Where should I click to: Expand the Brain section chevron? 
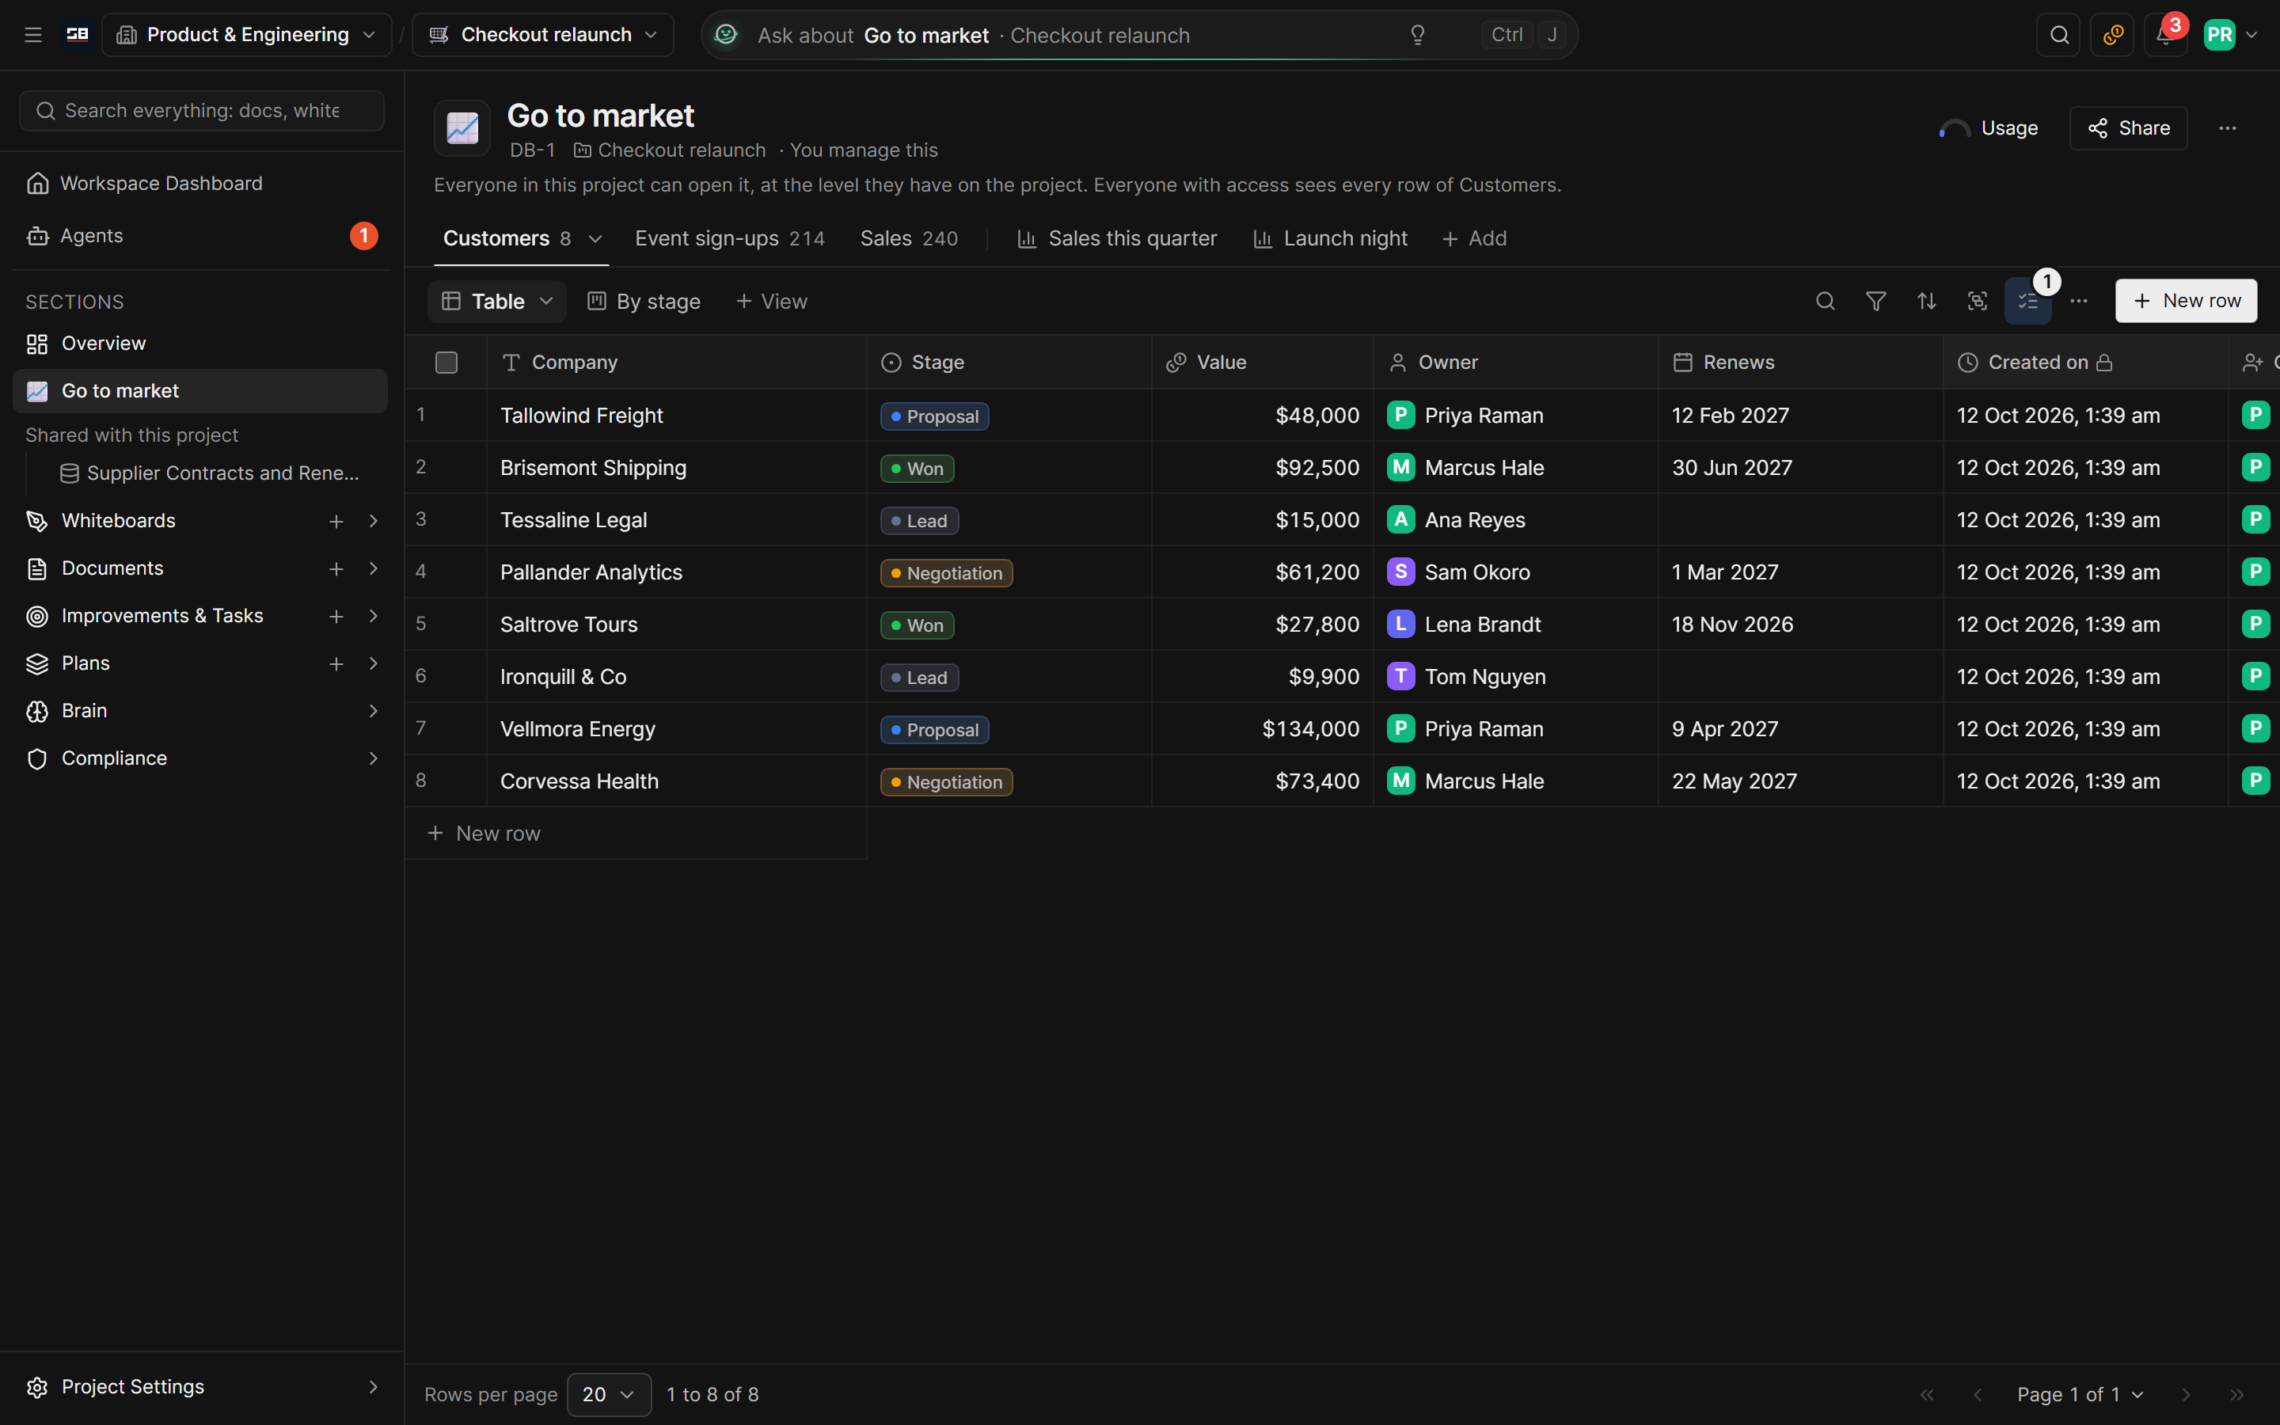(x=373, y=711)
